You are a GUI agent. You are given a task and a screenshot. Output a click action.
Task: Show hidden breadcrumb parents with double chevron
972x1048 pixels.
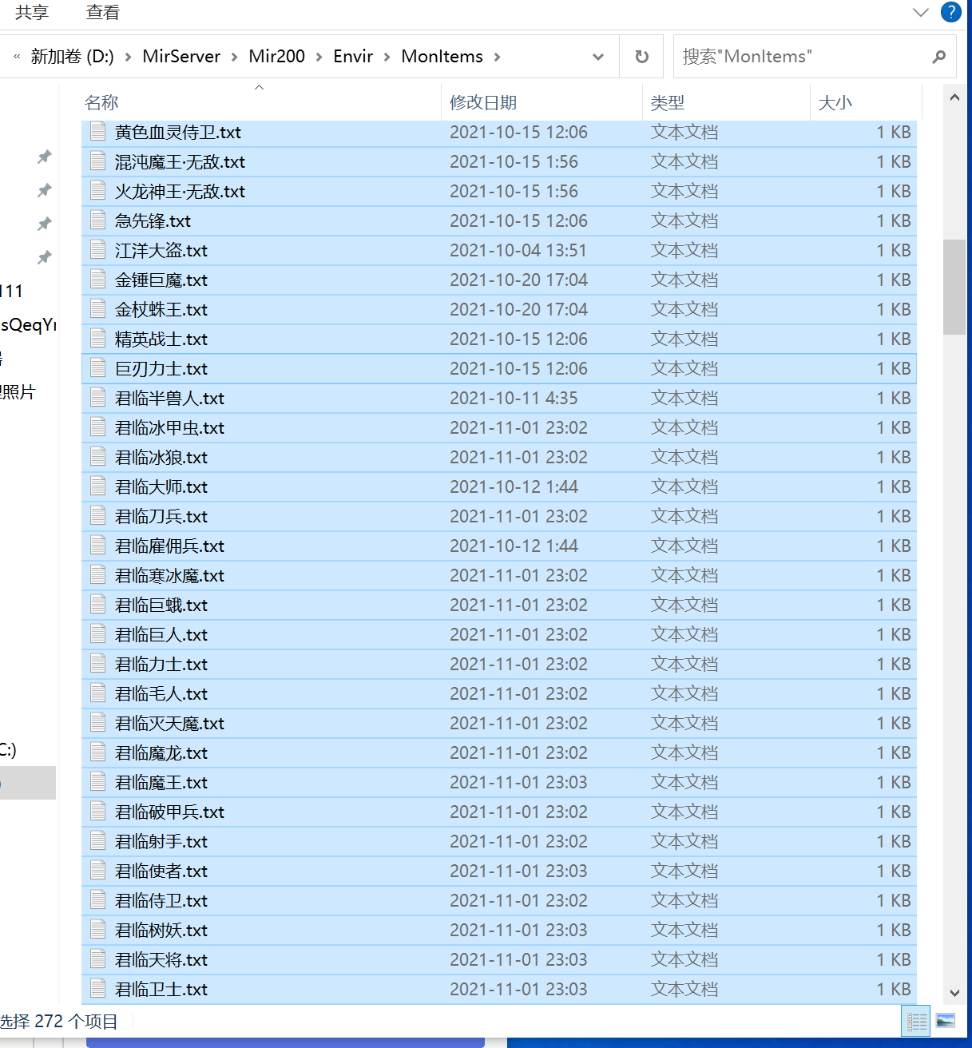[17, 57]
